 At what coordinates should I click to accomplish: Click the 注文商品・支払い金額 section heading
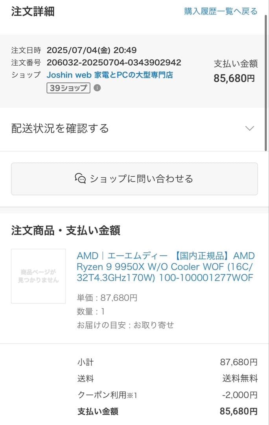tap(66, 230)
